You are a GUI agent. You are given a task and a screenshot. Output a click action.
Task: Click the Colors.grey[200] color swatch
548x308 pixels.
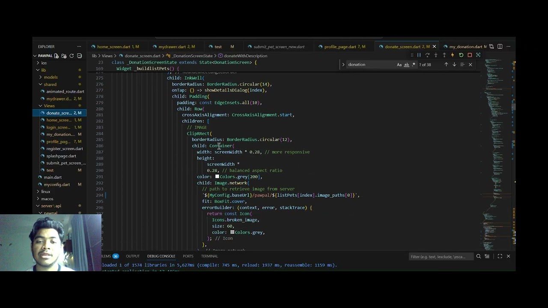pyautogui.click(x=217, y=177)
